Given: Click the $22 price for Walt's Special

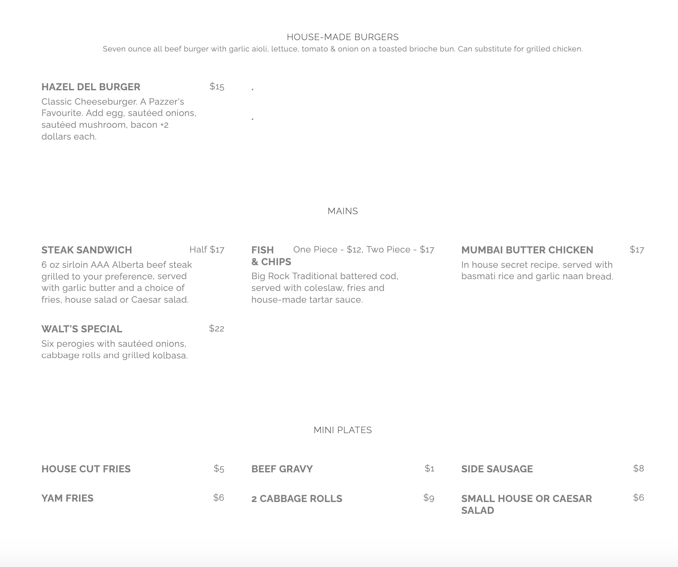Looking at the screenshot, I should coord(216,328).
